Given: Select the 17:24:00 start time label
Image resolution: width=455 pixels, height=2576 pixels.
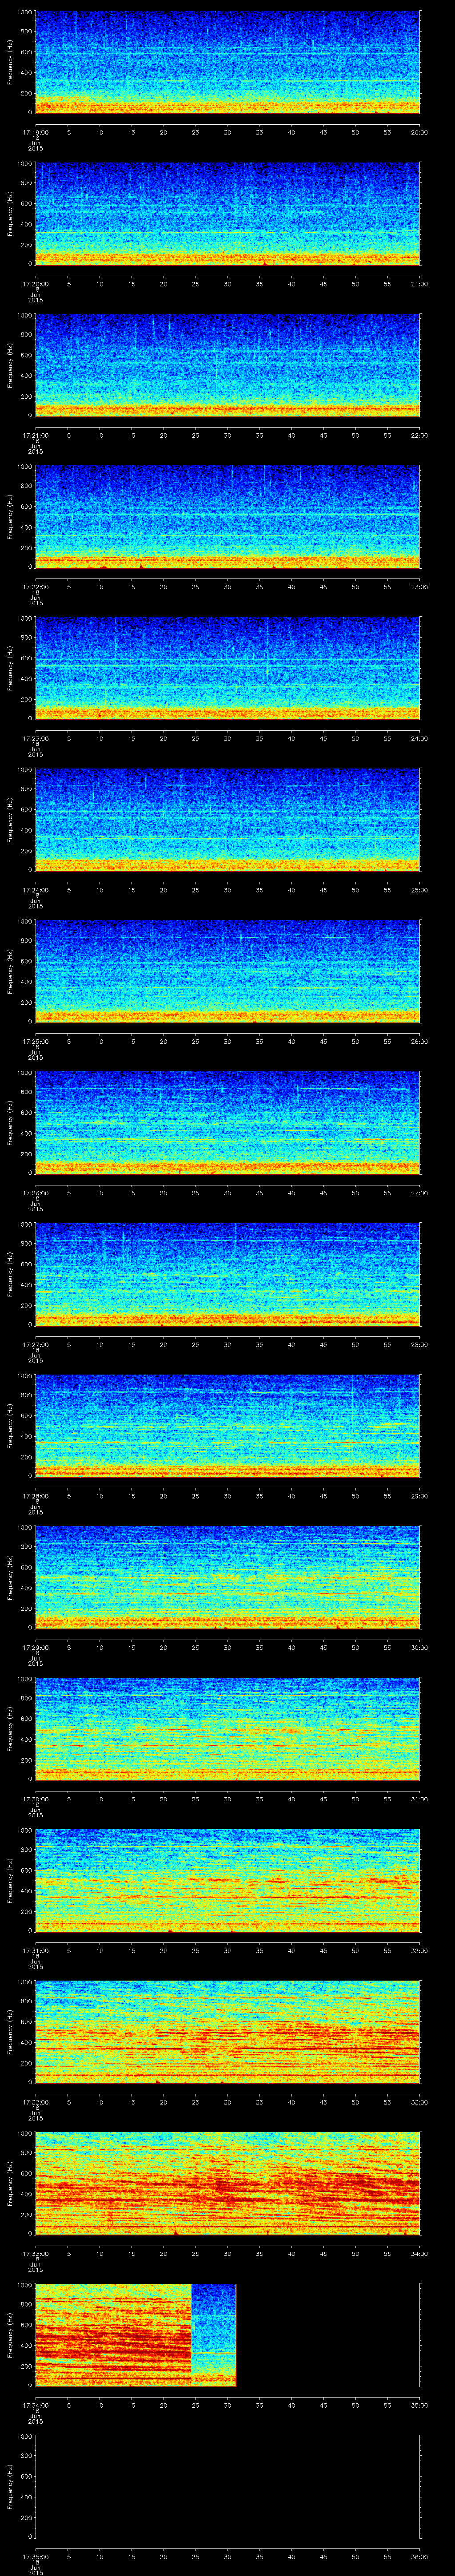Looking at the screenshot, I should coord(35,890).
